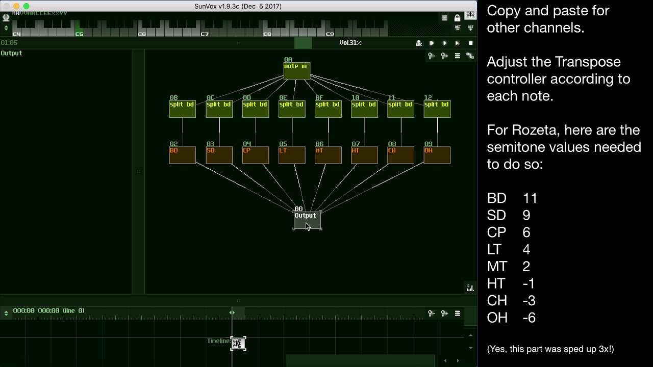Zoom out the timeline
The image size is (653, 367).
[x=432, y=313]
